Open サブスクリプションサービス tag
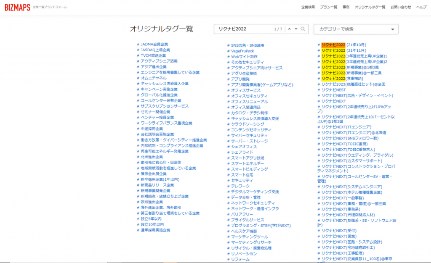Image resolution: width=431 pixels, height=263 pixels. coord(165,106)
